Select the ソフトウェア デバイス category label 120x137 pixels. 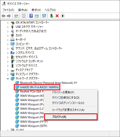click(26, 66)
